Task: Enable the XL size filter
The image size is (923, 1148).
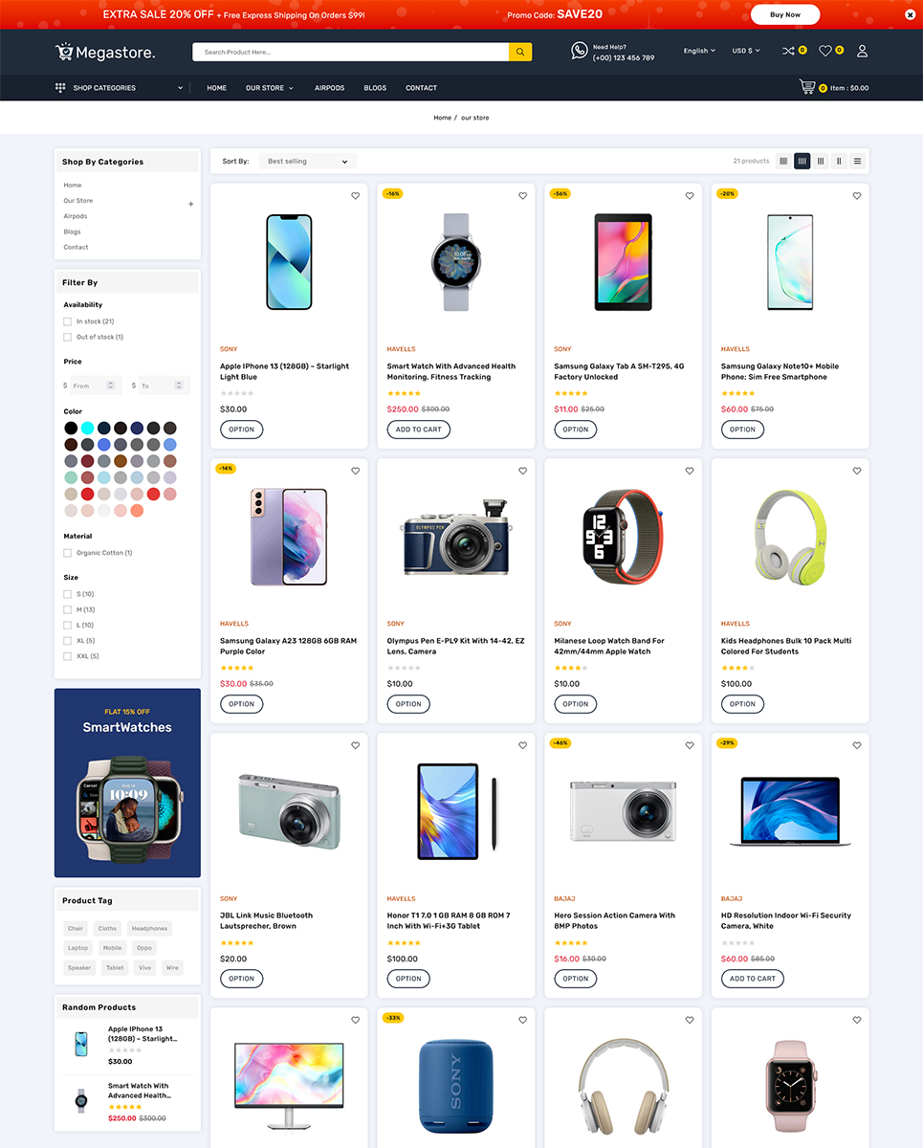Action: (x=67, y=641)
